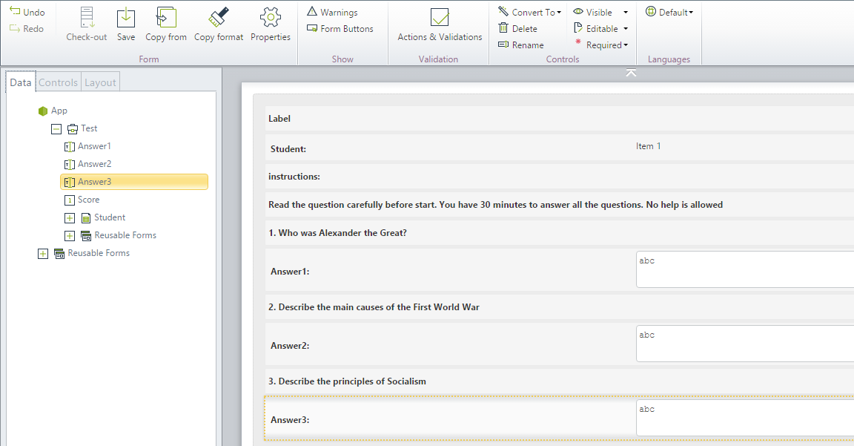854x446 pixels.
Task: Toggle the Visible eye option
Action: point(592,12)
